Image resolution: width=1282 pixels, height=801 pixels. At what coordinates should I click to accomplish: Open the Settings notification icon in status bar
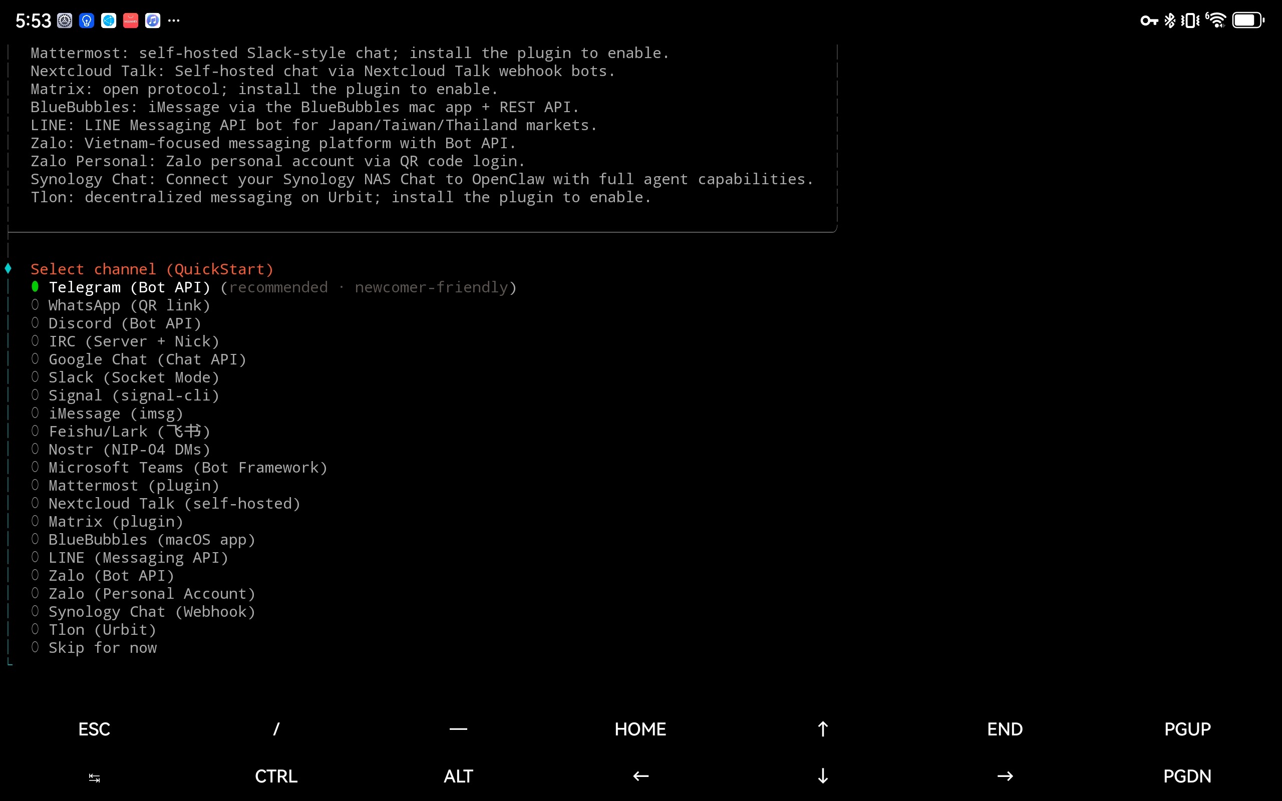tap(65, 21)
